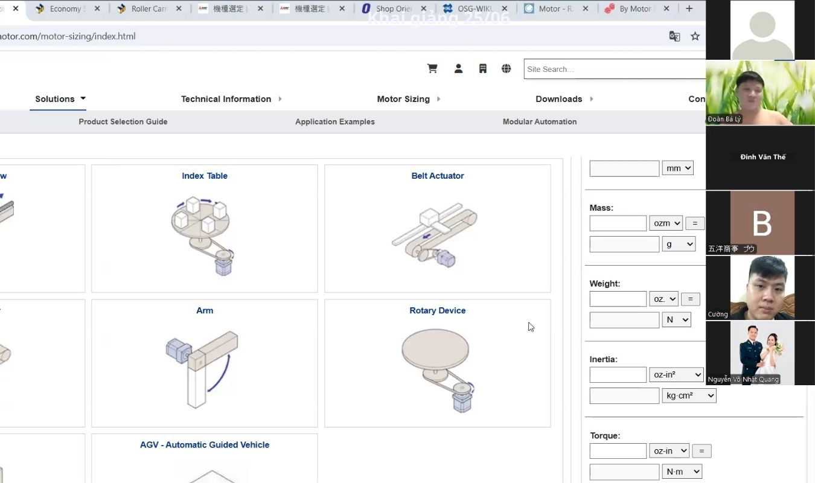815x483 pixels.
Task: Click the Site Search field
Action: click(x=615, y=69)
